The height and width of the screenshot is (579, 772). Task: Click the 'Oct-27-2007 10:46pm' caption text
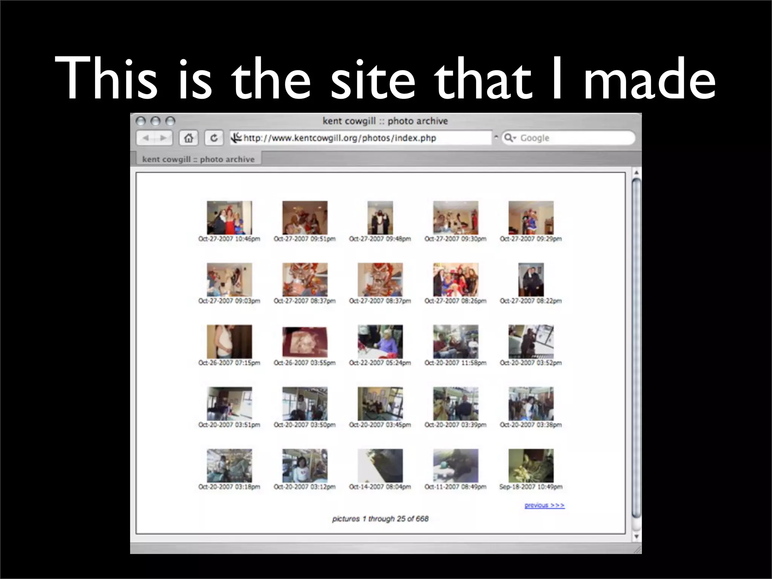coord(229,239)
